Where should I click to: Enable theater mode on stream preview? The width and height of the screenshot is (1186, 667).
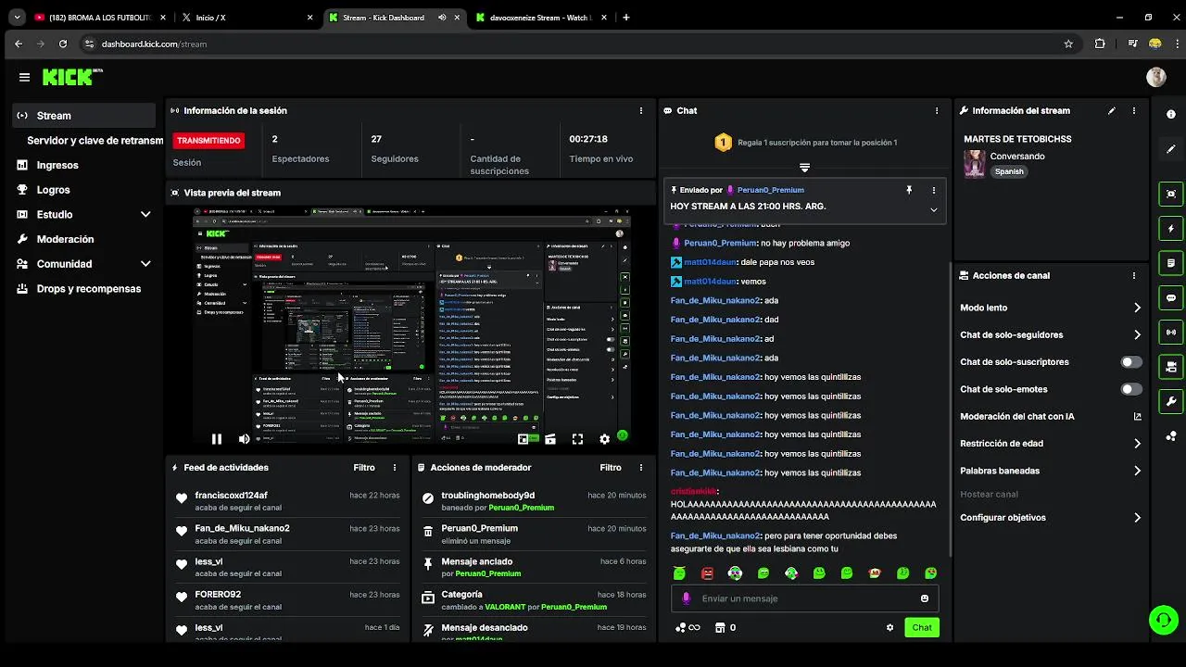pos(550,439)
